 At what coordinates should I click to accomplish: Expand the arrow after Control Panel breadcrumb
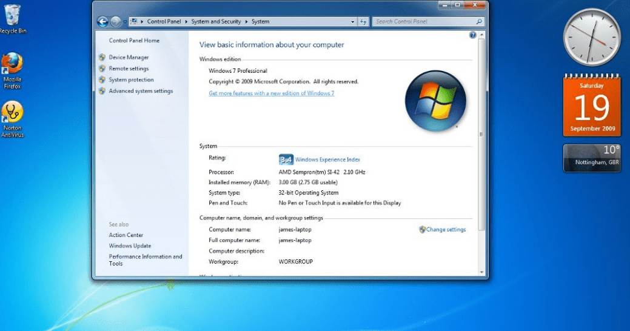point(186,22)
